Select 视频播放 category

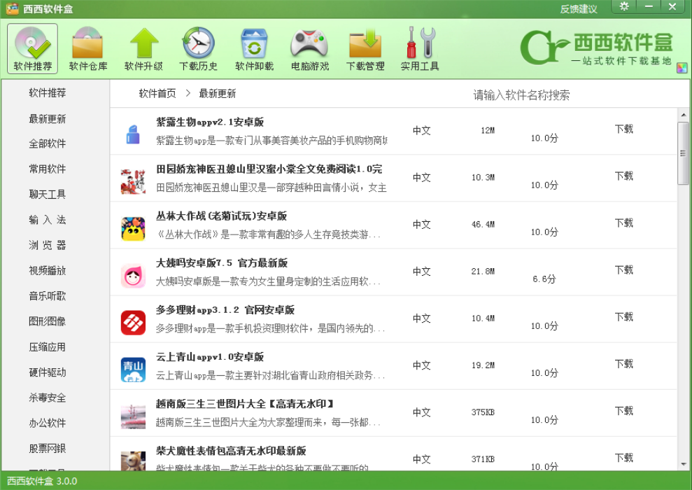point(47,271)
